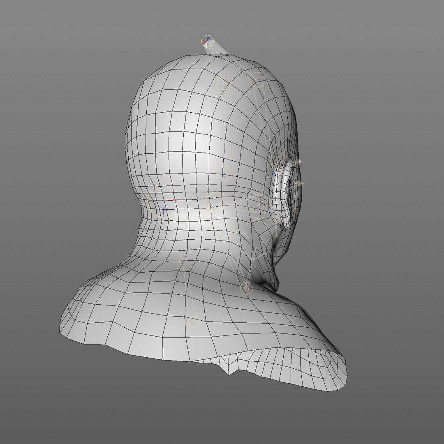Select circle controller behind the ear top
444x444 pixels.
point(273,170)
